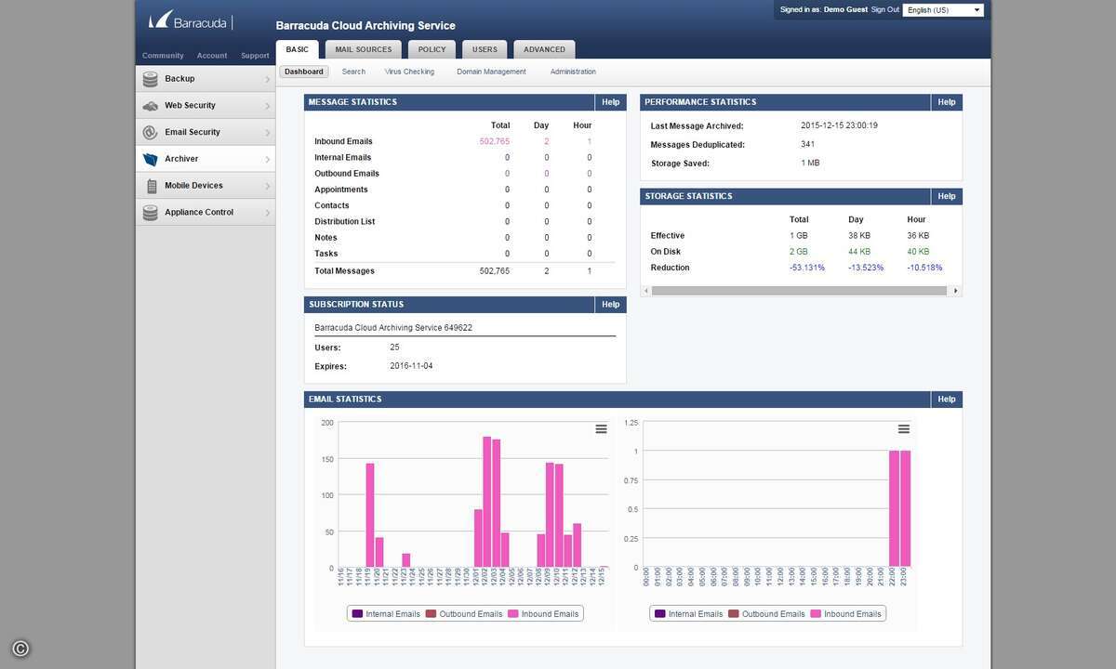Screen dimensions: 1116x669
Task: Click the Storage Statistics scroll left arrow
Action: (646, 291)
